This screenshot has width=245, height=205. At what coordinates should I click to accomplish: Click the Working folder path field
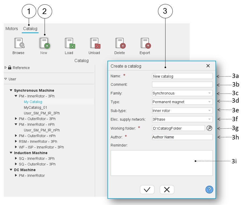[178, 128]
